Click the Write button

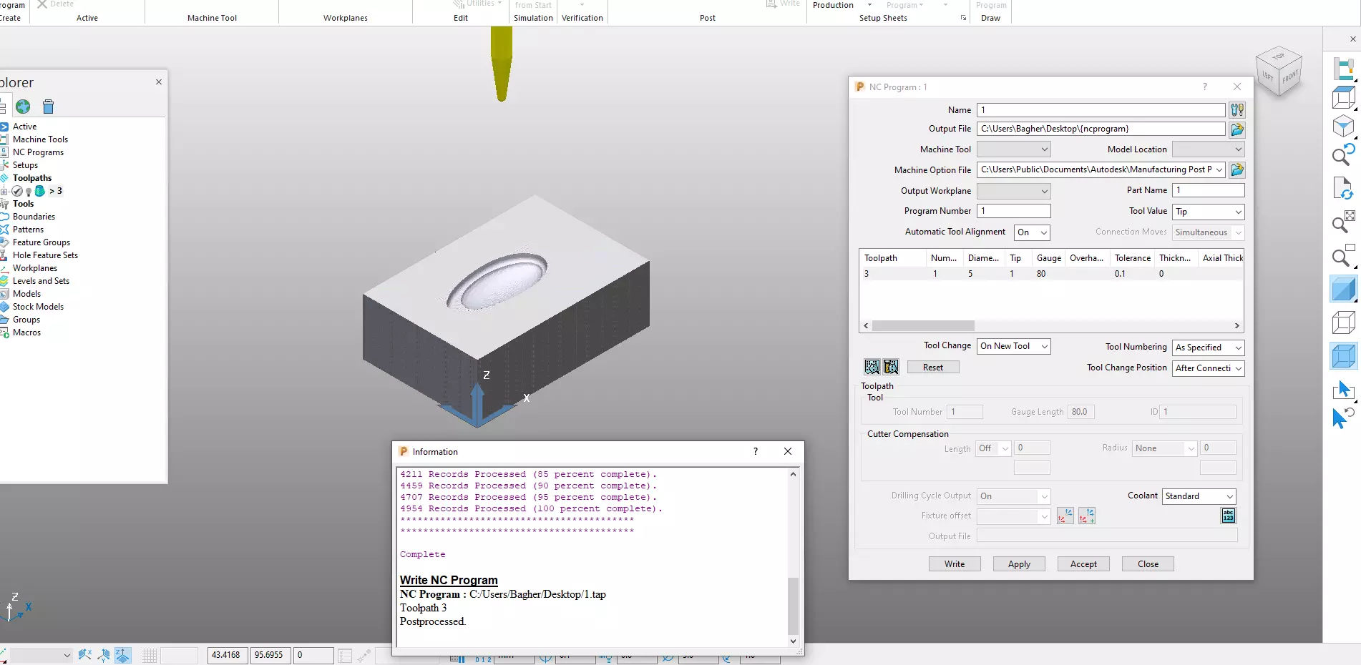click(x=955, y=564)
